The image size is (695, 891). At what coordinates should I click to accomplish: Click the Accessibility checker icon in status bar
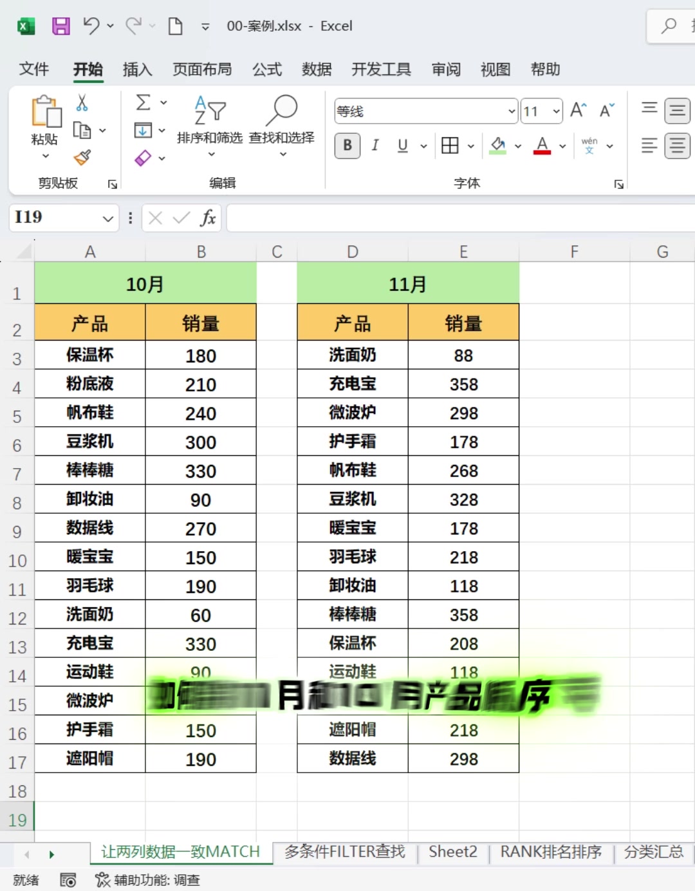coord(101,879)
